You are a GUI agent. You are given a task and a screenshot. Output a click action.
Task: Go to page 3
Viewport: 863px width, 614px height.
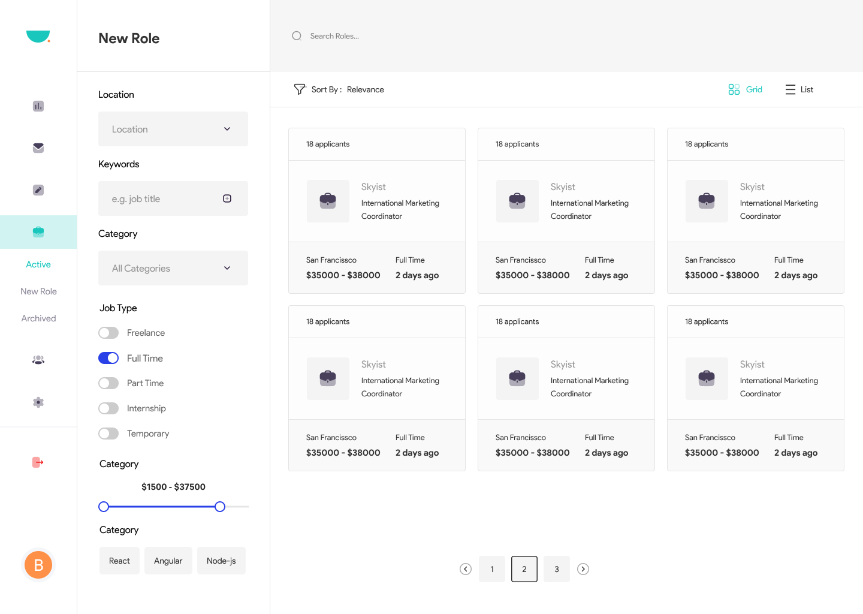coord(557,569)
